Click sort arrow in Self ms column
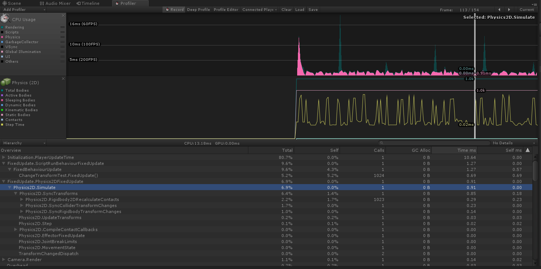The width and height of the screenshot is (541, 269). [527, 150]
